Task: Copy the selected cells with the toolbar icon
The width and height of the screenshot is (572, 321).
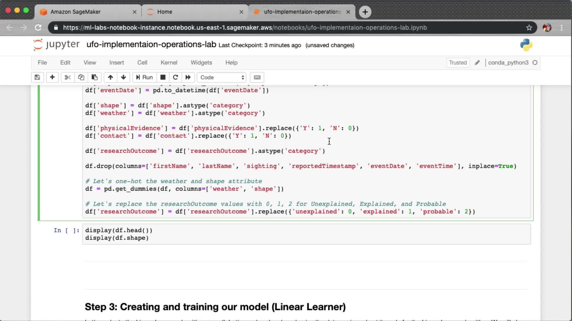Action: (81, 77)
